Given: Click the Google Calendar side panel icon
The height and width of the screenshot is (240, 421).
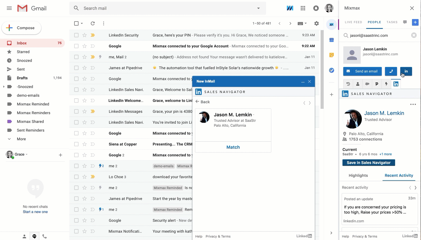Looking at the screenshot, I should click(332, 40).
